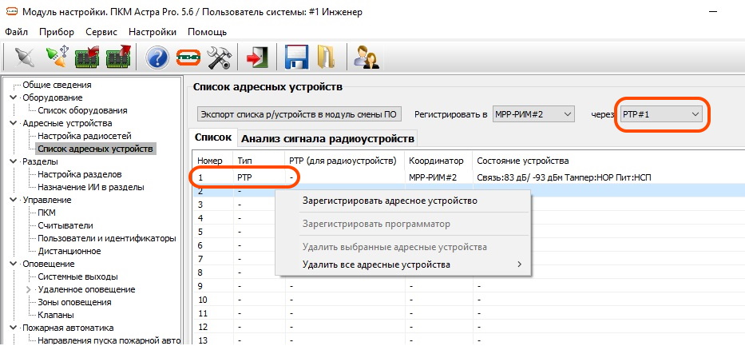745x346 pixels.
Task: Click memory chip icon with up-right red arrow
Action: tap(118, 58)
